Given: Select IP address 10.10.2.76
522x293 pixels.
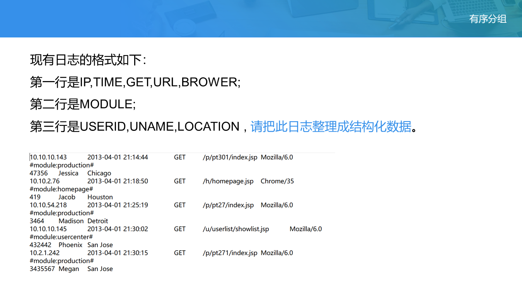Looking at the screenshot, I should pos(45,181).
